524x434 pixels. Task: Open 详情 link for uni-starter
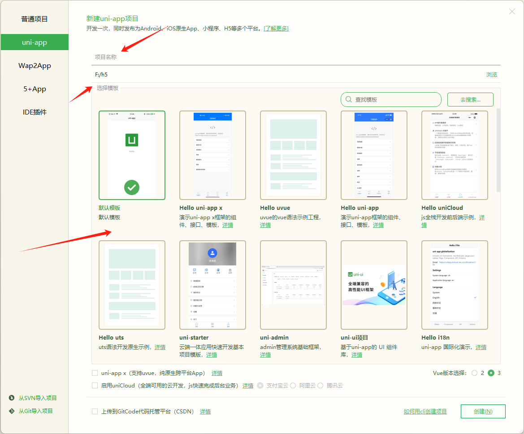click(212, 355)
